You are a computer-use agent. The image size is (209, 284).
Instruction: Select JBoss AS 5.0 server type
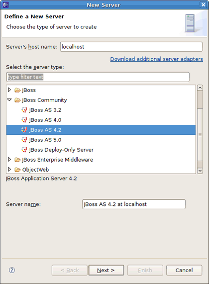pos(45,140)
